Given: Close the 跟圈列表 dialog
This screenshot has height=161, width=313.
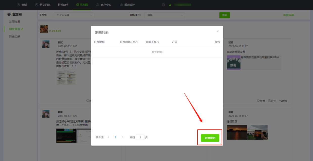Looking at the screenshot, I should point(218,32).
